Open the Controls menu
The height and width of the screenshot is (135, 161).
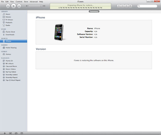point(19,2)
